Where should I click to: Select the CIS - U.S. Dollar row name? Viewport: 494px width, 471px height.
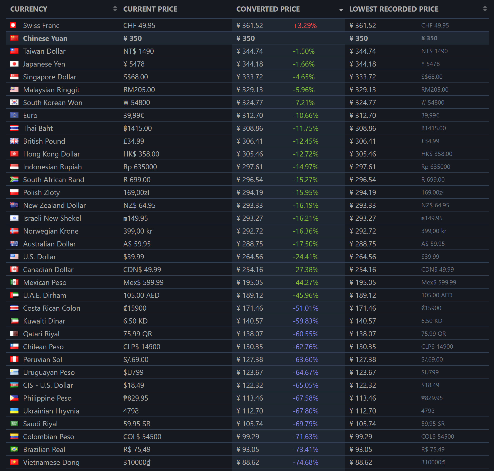click(48, 385)
